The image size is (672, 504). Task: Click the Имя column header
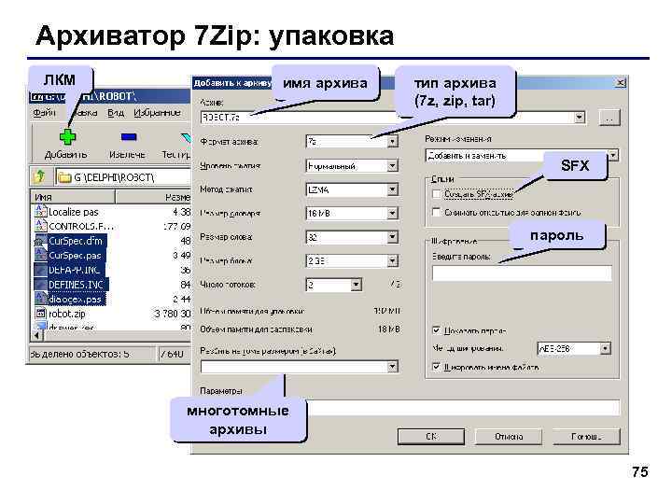click(x=73, y=197)
